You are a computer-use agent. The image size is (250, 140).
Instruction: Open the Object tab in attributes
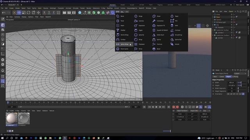(x=228, y=77)
